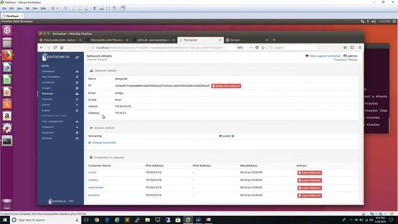Click the VMware pause VM button
Viewport: 398px width, 224px height.
pos(53,8)
